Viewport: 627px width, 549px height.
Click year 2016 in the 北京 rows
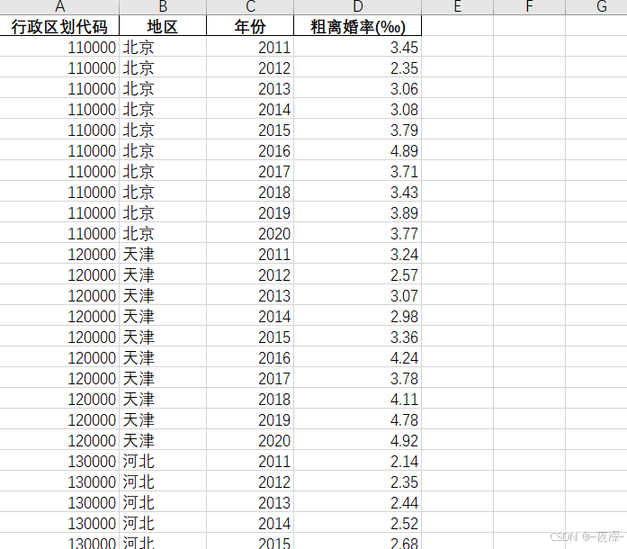pyautogui.click(x=250, y=151)
